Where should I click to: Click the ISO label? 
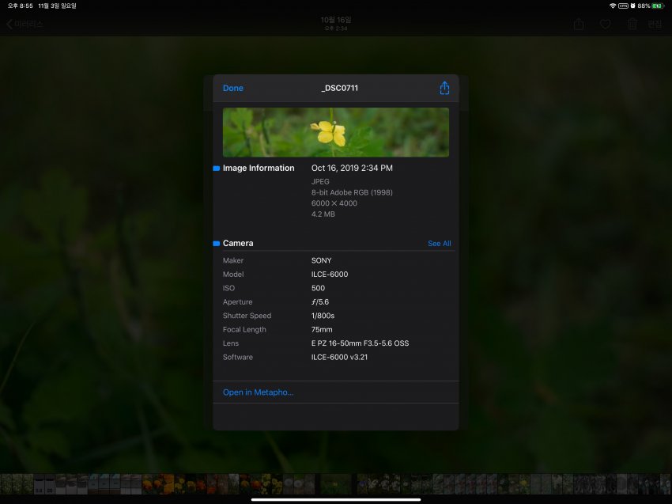point(228,288)
